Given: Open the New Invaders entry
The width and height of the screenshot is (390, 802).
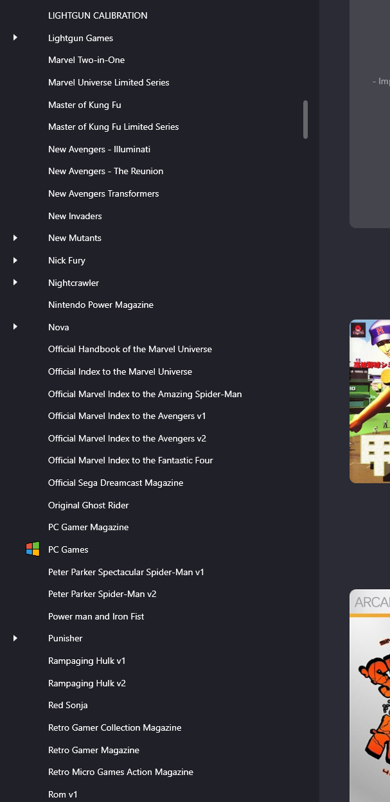Looking at the screenshot, I should [75, 216].
